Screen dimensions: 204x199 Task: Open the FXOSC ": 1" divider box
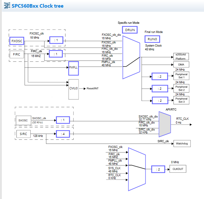click(x=56, y=40)
